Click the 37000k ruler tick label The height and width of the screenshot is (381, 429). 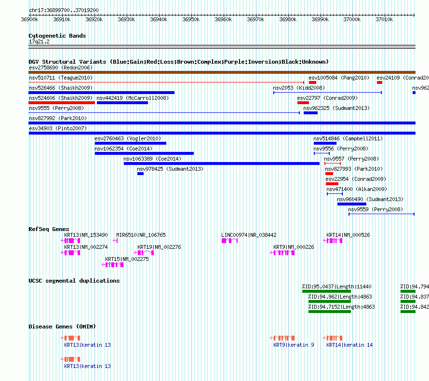point(352,19)
